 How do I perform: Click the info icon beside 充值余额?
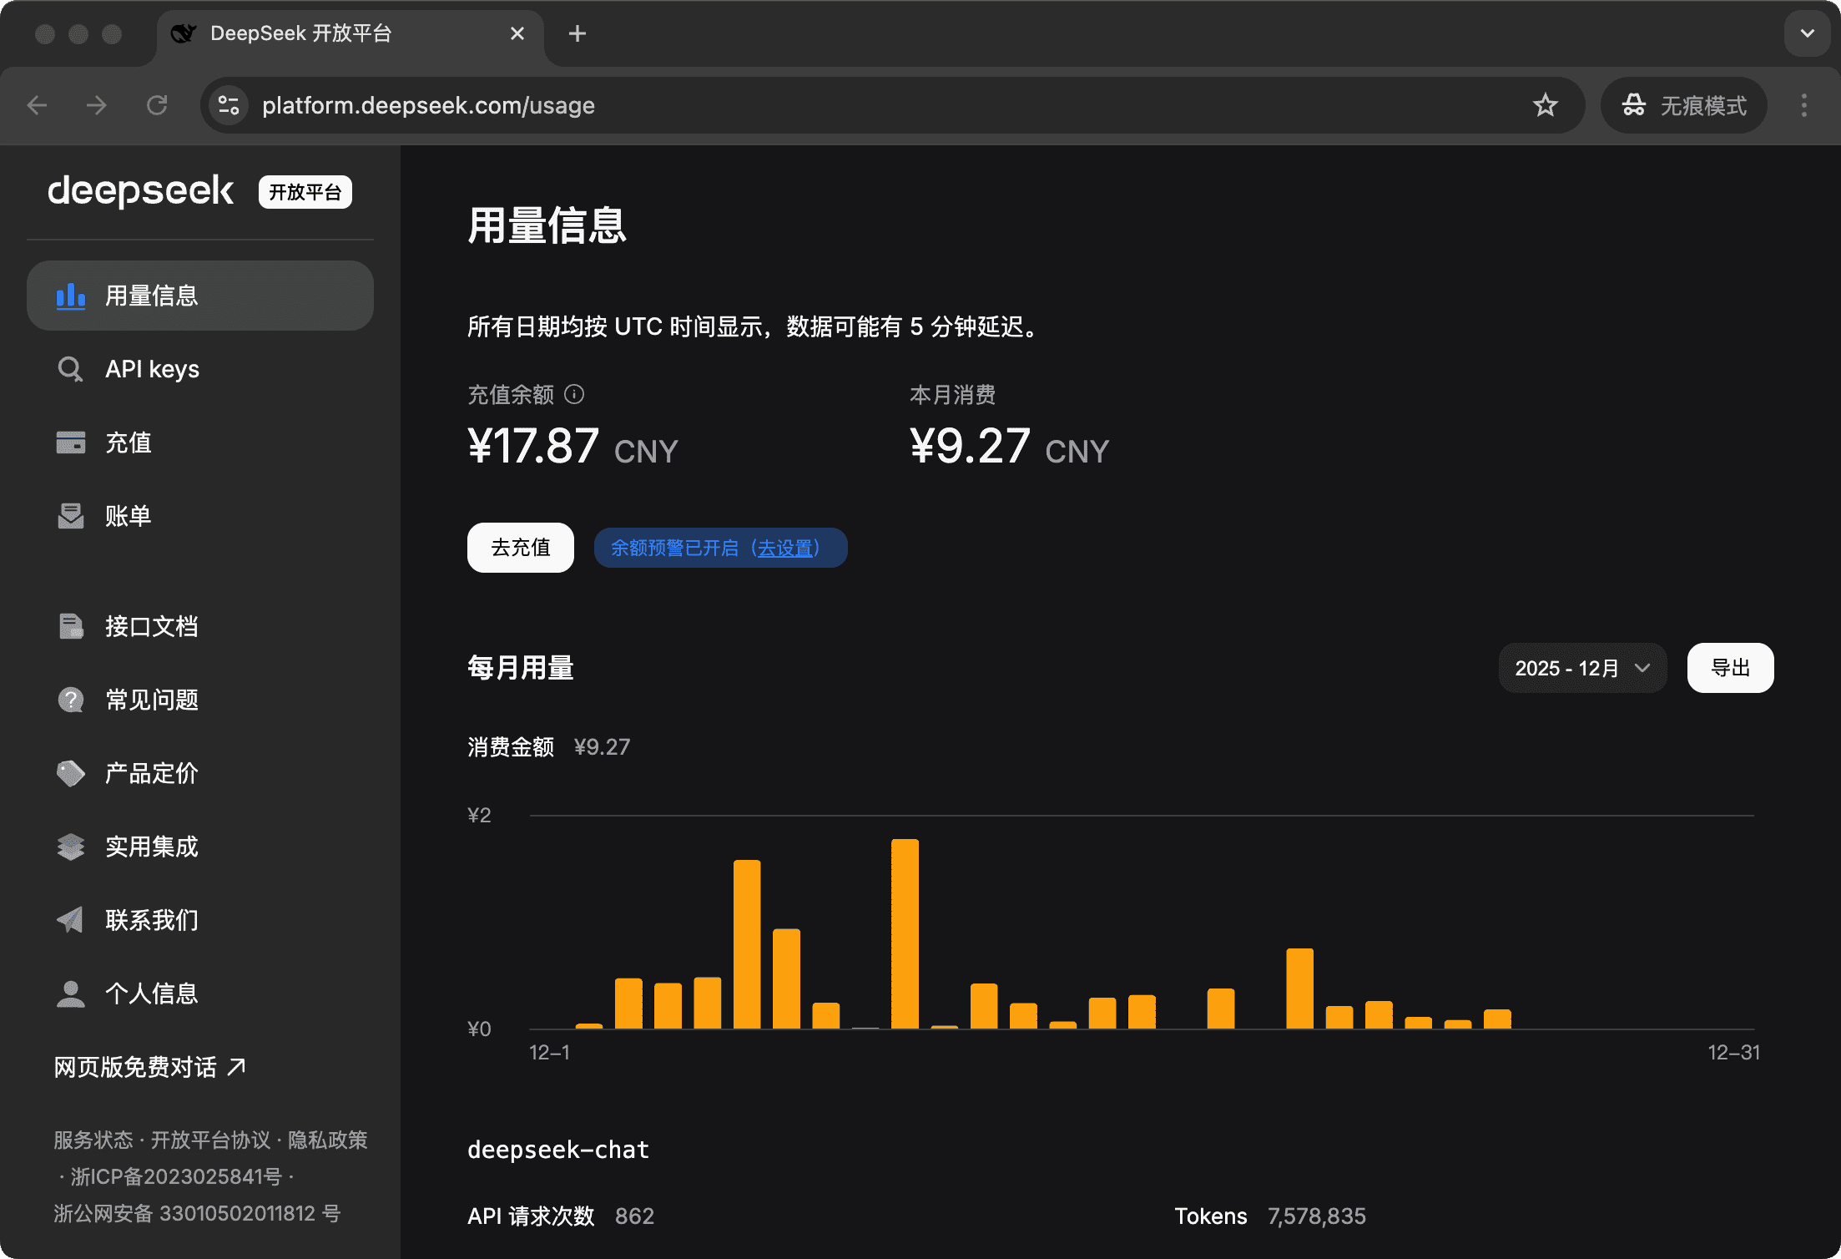[x=574, y=394]
